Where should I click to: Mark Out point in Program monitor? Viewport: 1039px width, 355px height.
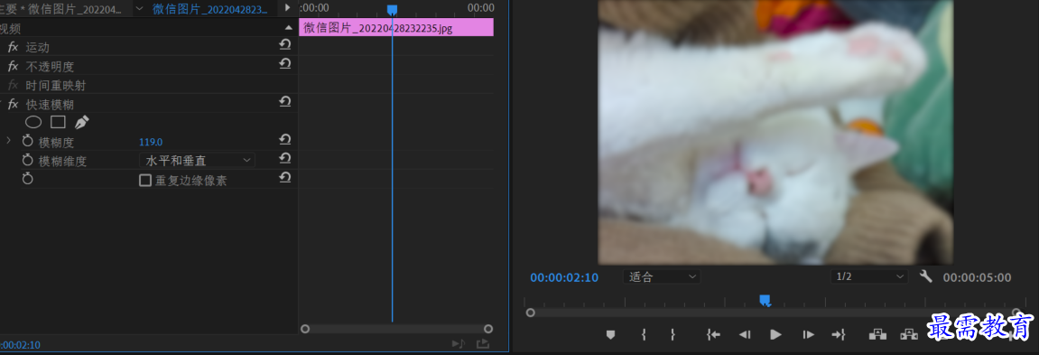click(672, 334)
